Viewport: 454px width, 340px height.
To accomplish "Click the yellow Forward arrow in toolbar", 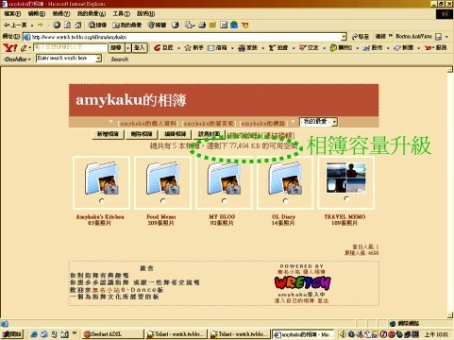I will [x=41, y=25].
